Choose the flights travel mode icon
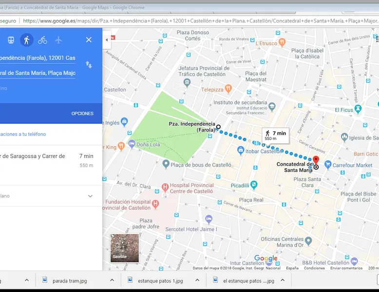Image resolution: width=379 pixels, height=292 pixels. point(58,40)
